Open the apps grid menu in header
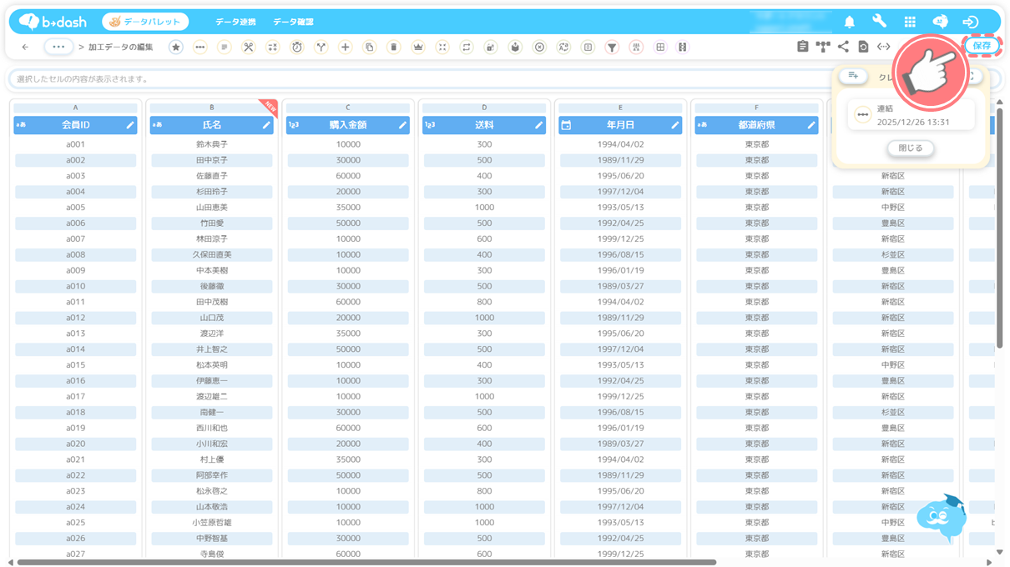This screenshot has height=567, width=1010. pos(910,22)
